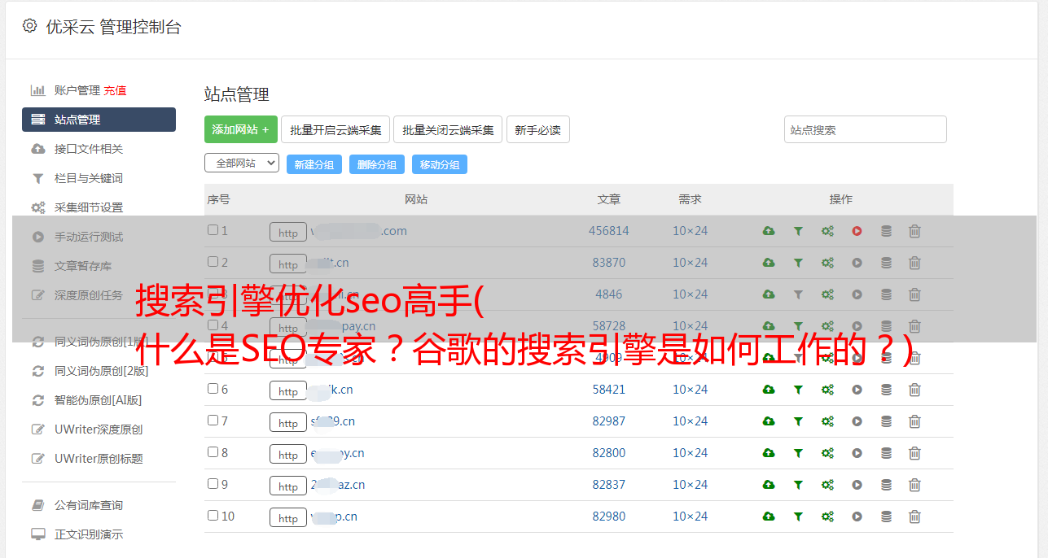This screenshot has width=1048, height=558.
Task: Click the 新建分组 button
Action: [x=314, y=164]
